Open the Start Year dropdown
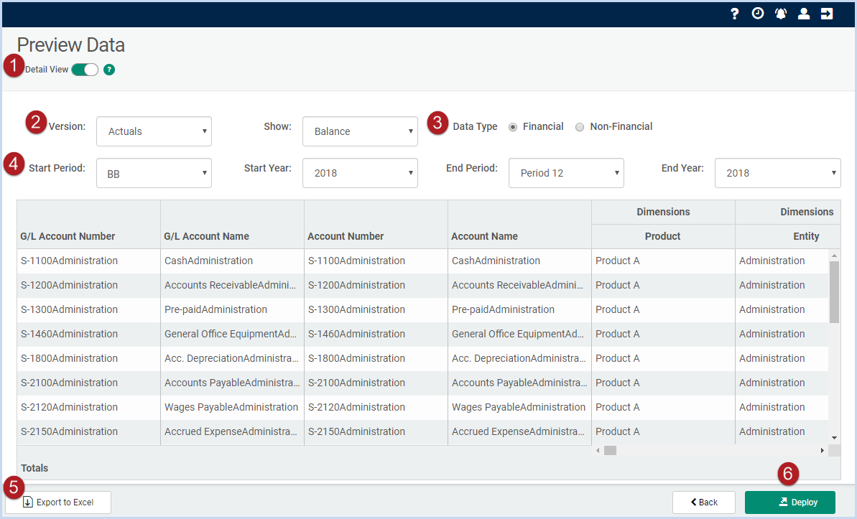This screenshot has height=519, width=857. [360, 173]
